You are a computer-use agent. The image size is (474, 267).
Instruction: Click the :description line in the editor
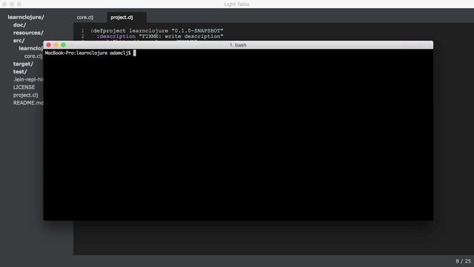pos(160,36)
